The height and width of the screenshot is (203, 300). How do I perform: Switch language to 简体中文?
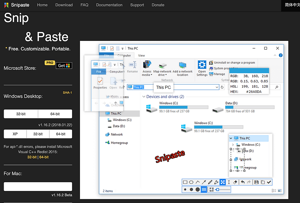pos(292,5)
